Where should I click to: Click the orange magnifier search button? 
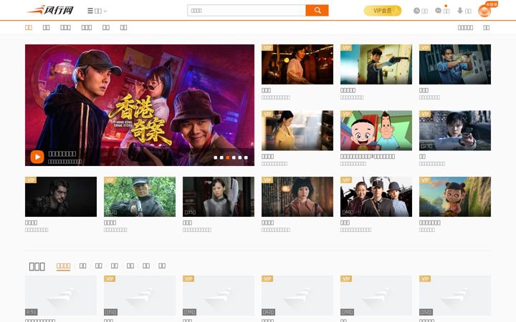coord(317,11)
